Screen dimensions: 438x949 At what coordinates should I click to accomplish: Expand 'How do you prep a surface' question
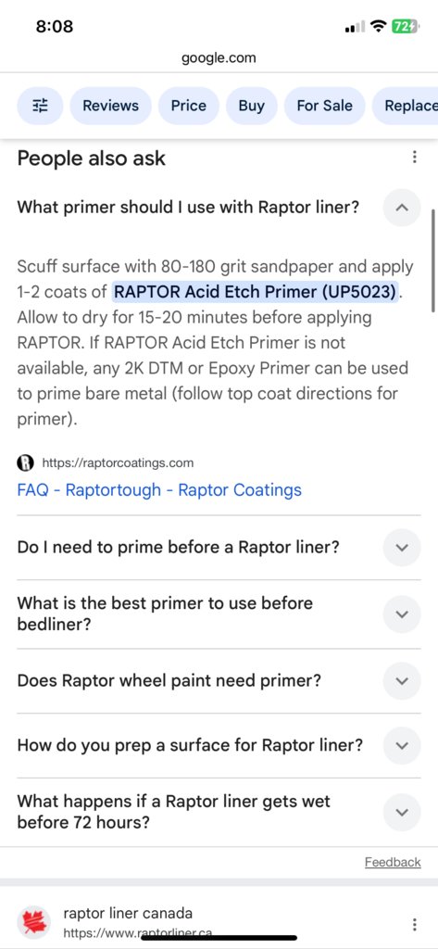point(402,746)
